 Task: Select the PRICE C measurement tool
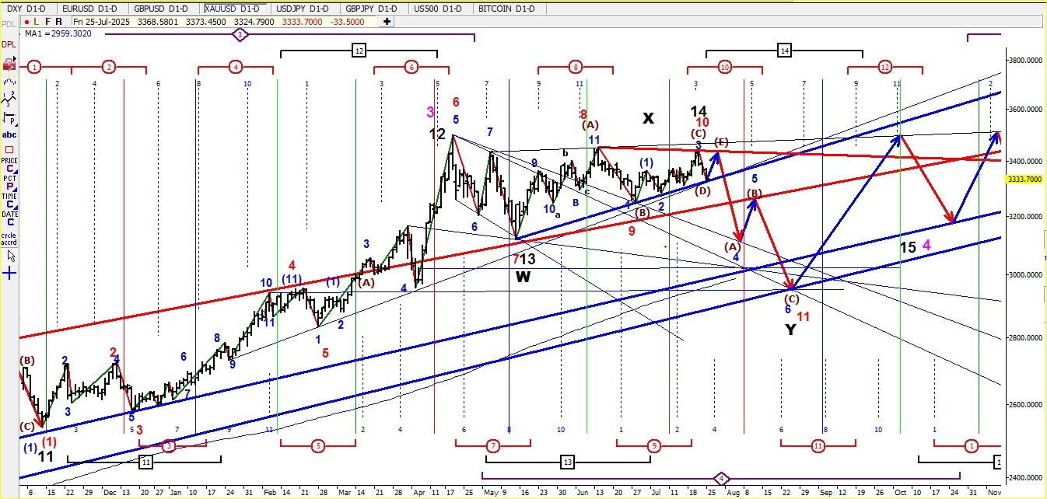(x=9, y=166)
